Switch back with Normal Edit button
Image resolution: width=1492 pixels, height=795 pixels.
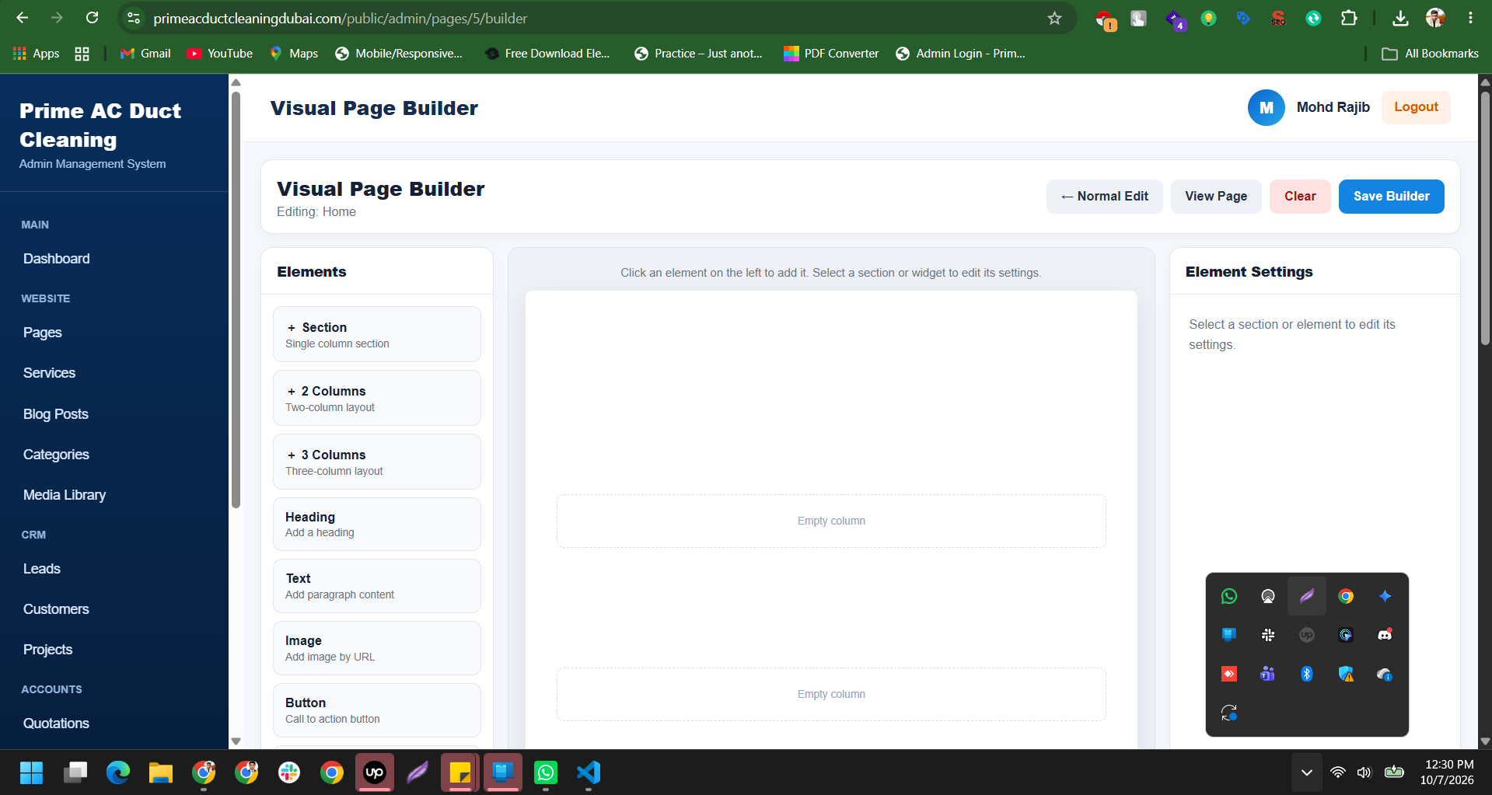1104,197
